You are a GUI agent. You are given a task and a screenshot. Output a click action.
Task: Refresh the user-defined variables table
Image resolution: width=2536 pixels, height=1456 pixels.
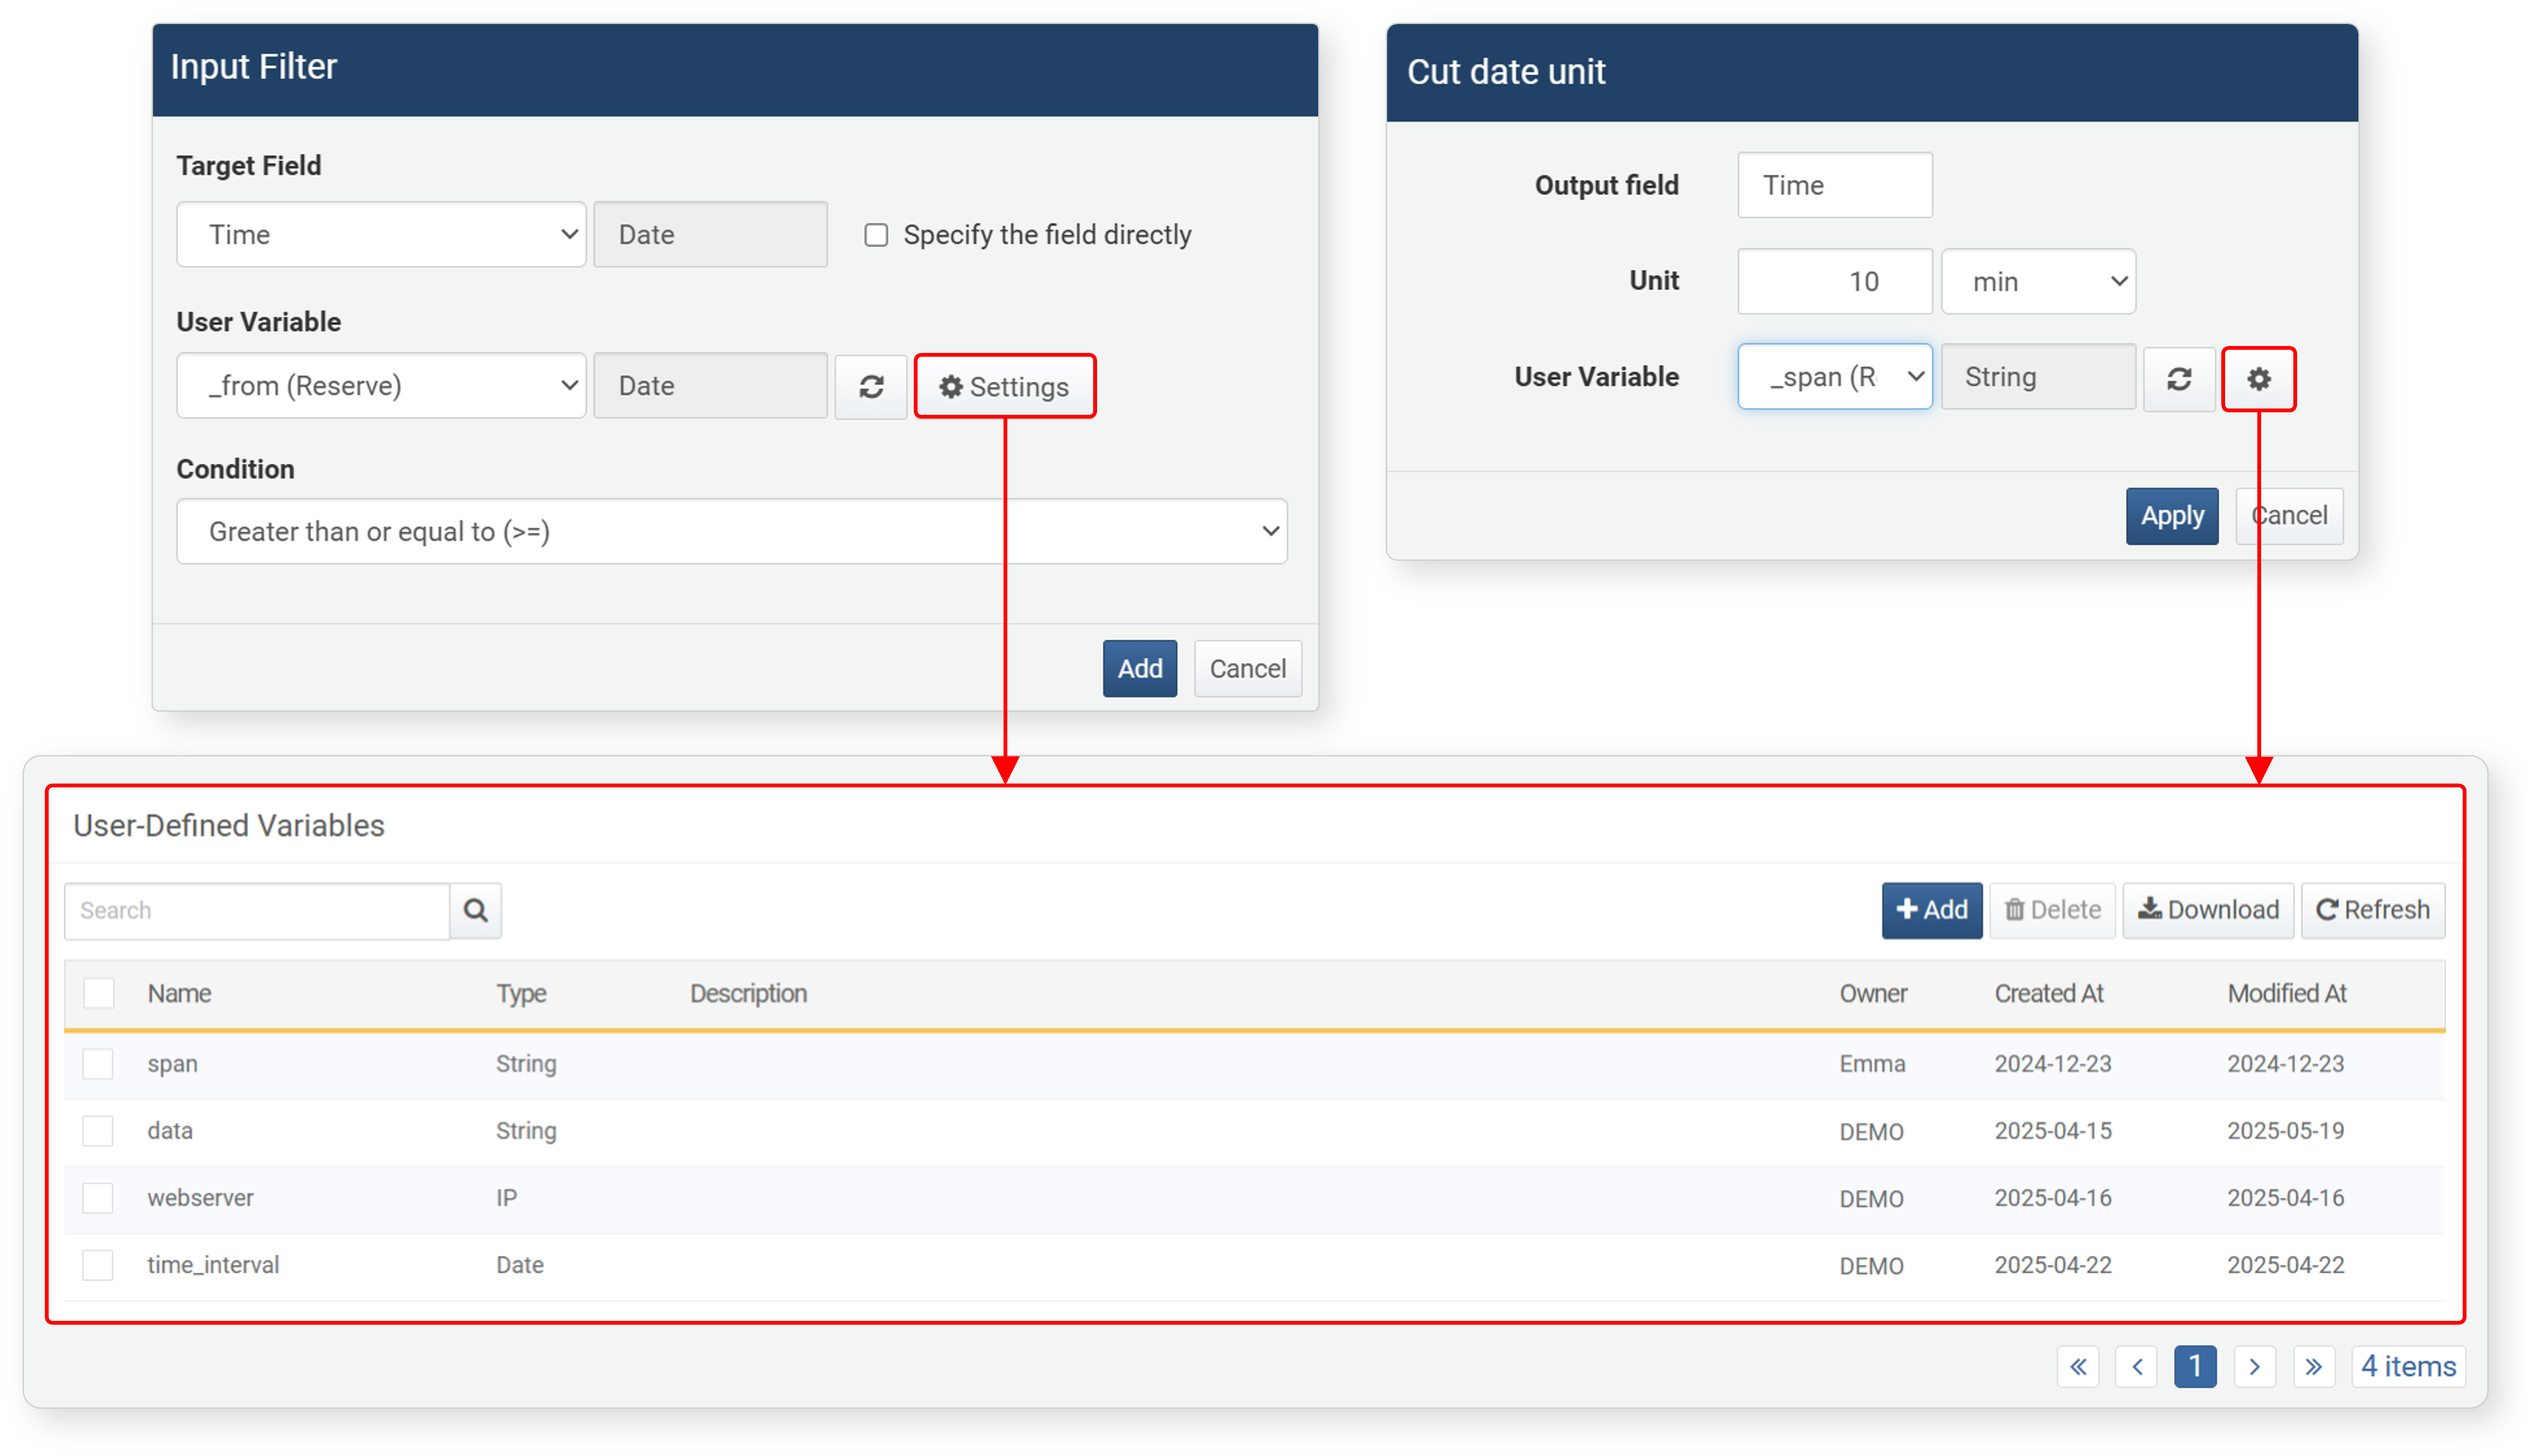(x=2372, y=910)
